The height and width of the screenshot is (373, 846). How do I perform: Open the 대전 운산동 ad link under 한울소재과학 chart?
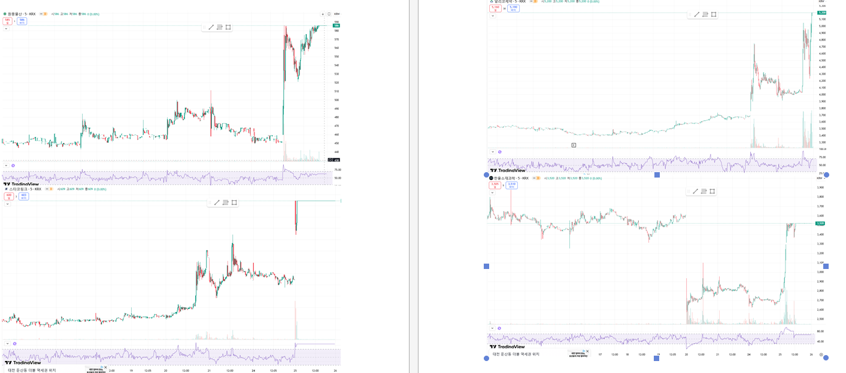[x=516, y=354]
